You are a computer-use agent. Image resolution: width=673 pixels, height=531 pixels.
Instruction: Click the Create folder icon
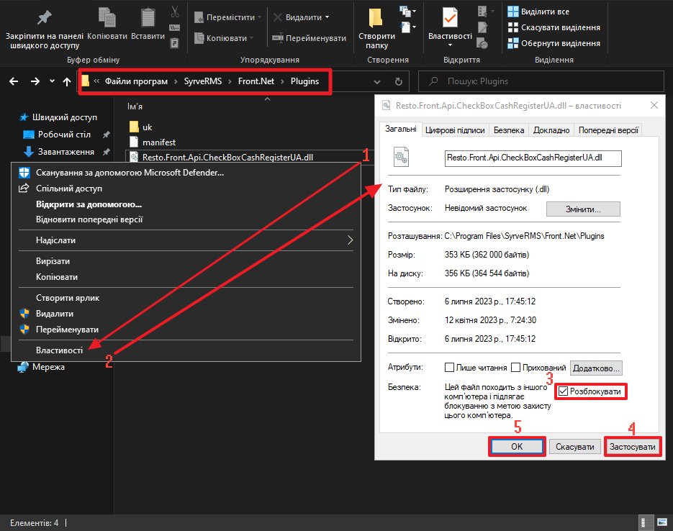(376, 18)
